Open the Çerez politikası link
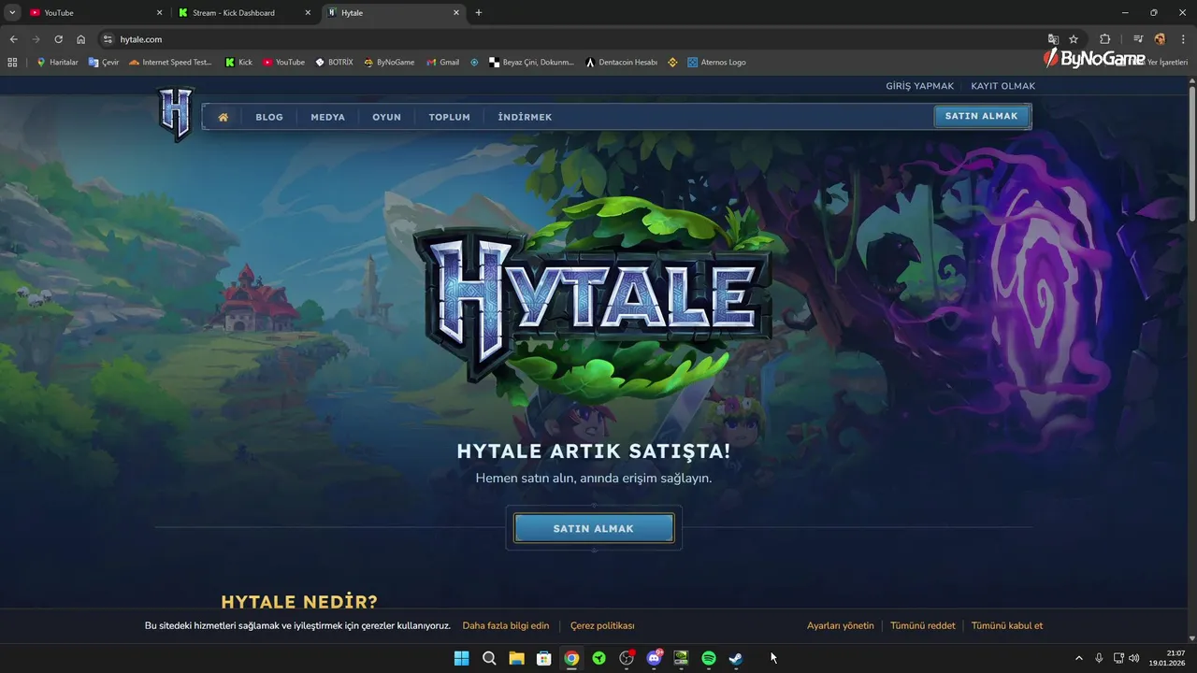This screenshot has height=673, width=1197. pos(602,625)
